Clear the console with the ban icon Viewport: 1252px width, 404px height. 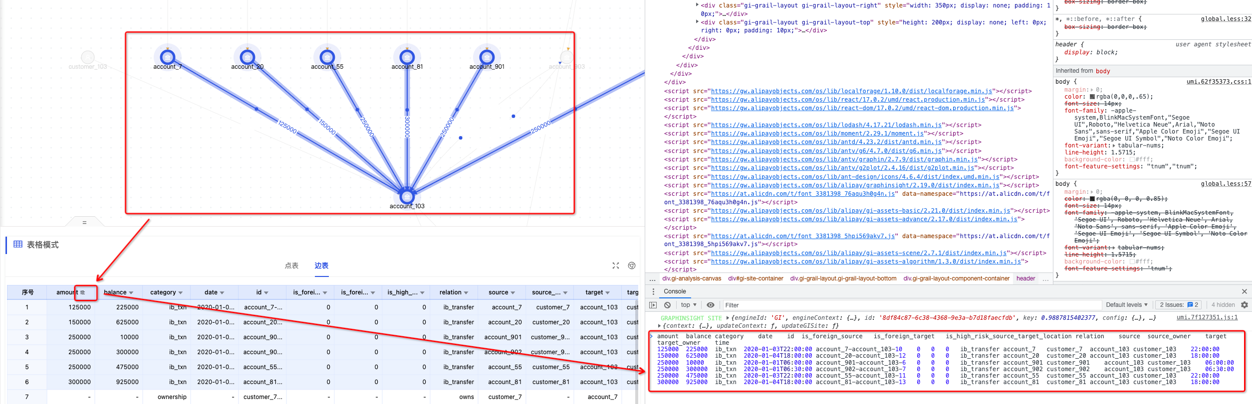(667, 305)
